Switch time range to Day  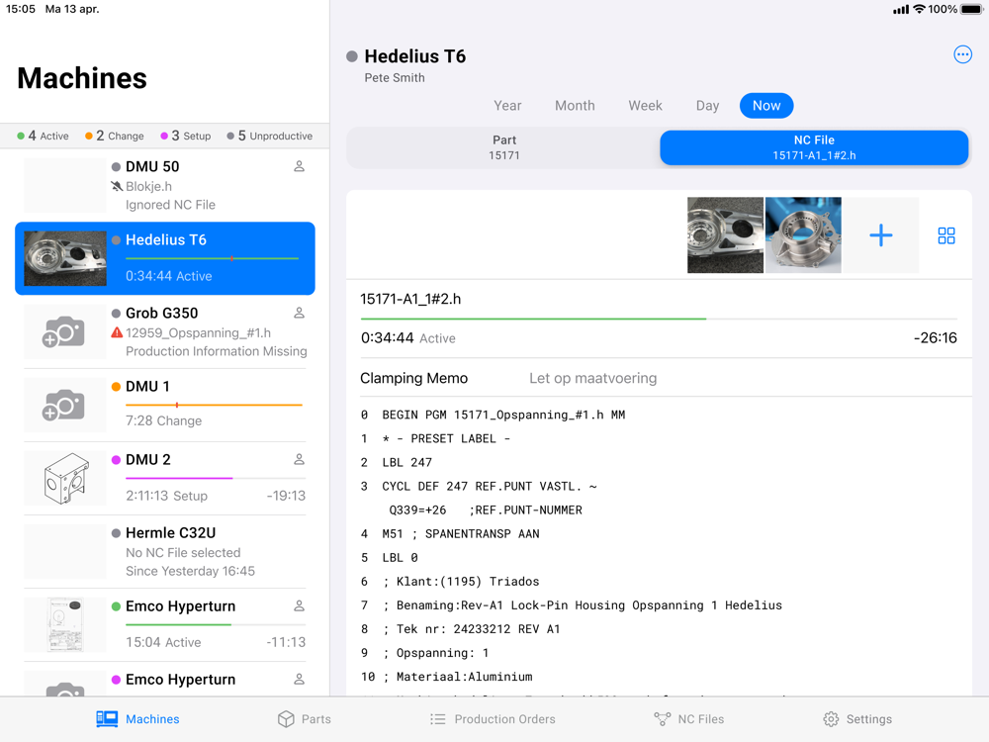[707, 106]
